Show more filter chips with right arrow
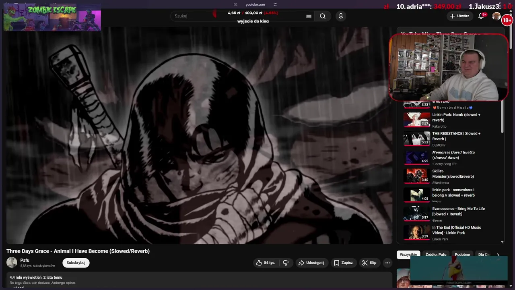This screenshot has height=290, width=515. click(498, 255)
